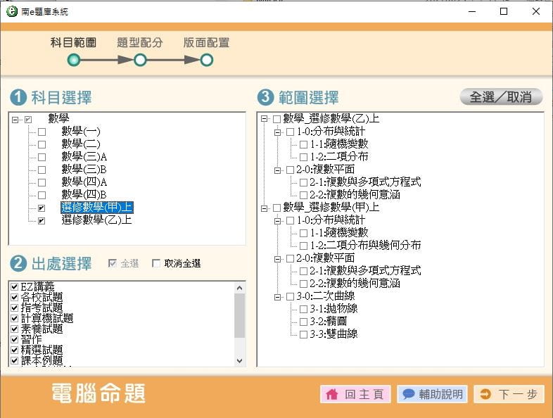The width and height of the screenshot is (553, 418).
Task: Click the 題型配分 step circle
Action: click(x=140, y=61)
